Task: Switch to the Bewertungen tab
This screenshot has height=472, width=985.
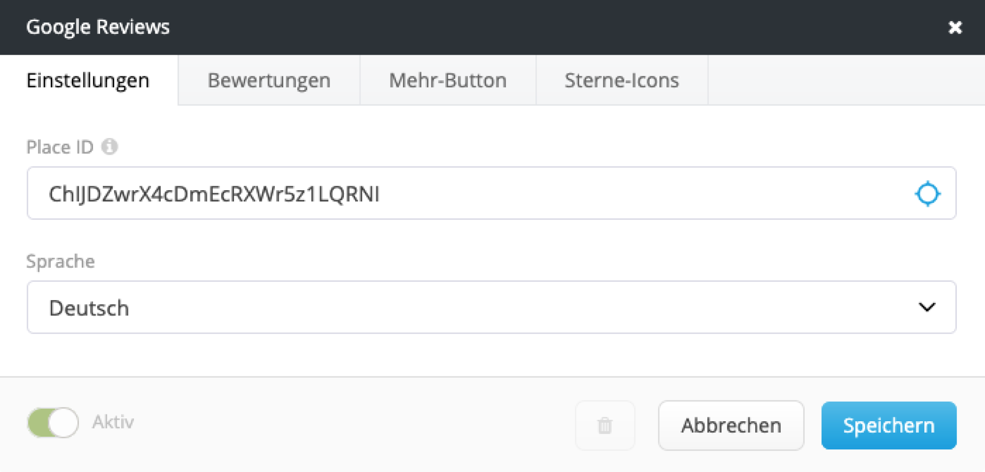Action: click(269, 80)
